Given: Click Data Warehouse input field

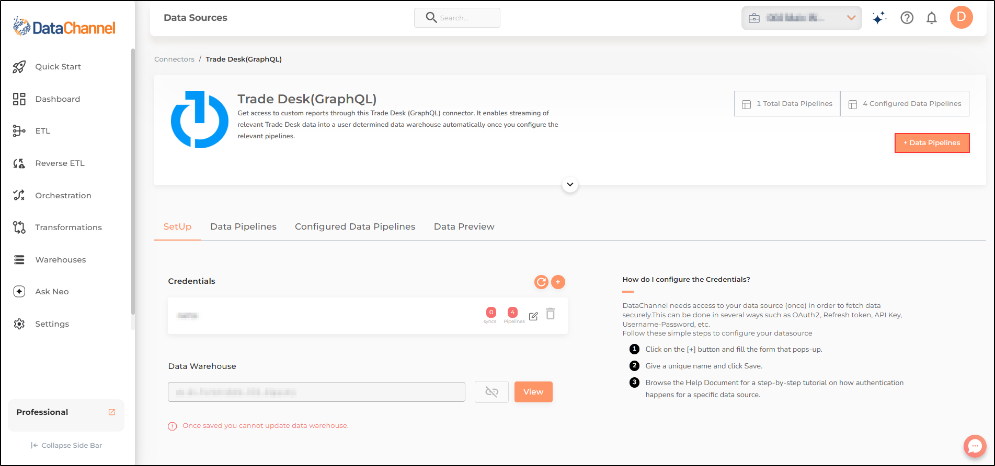Looking at the screenshot, I should point(316,392).
